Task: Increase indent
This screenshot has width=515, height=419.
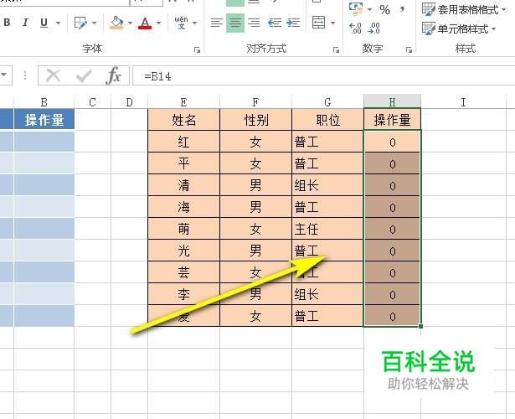Action: click(293, 23)
